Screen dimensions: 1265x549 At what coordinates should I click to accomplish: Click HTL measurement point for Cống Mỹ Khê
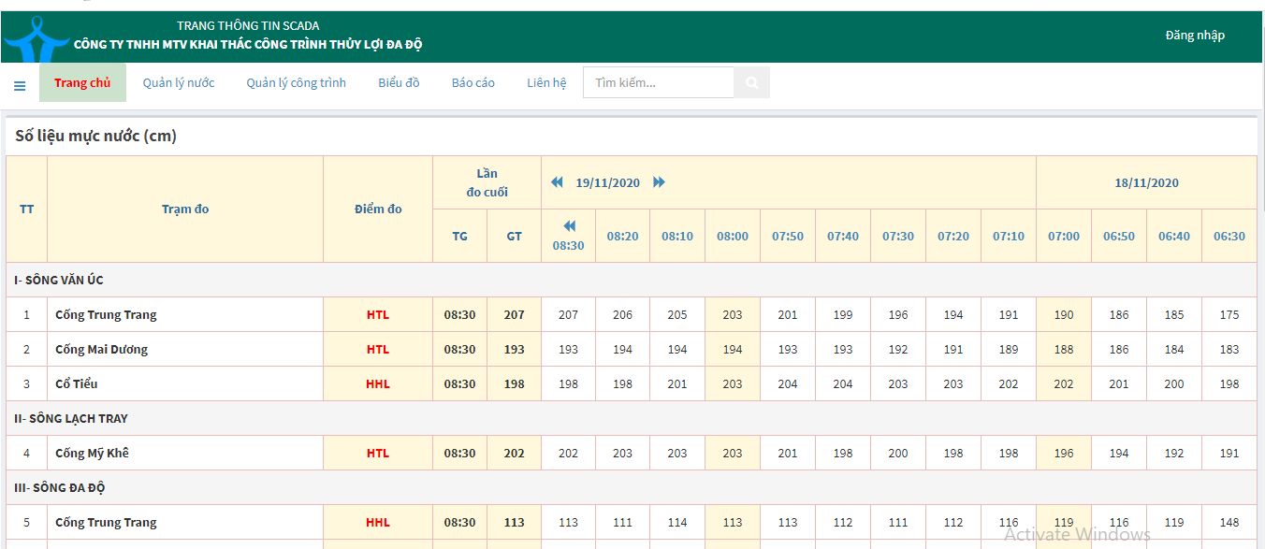click(377, 454)
